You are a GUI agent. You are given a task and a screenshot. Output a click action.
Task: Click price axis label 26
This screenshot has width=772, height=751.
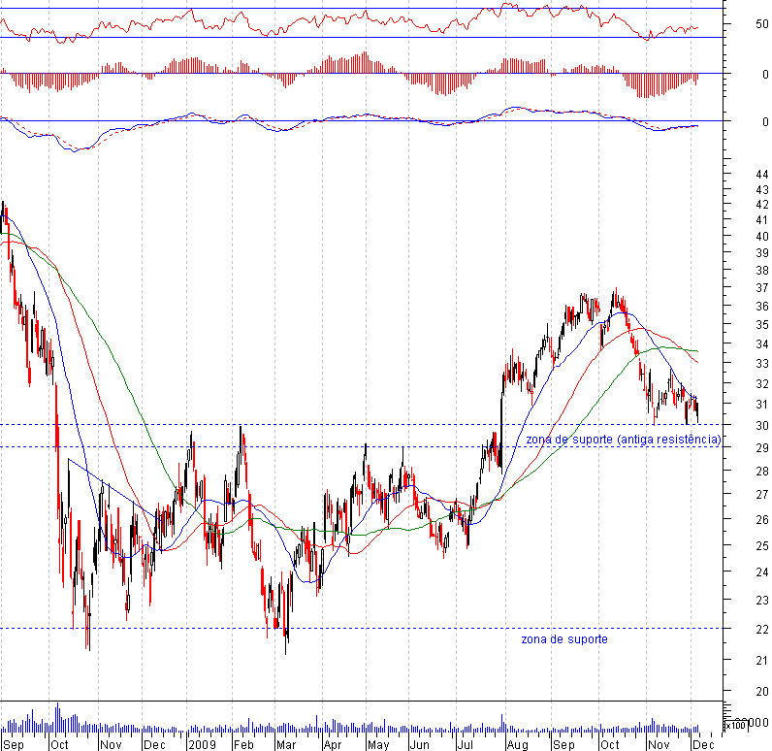tap(762, 520)
